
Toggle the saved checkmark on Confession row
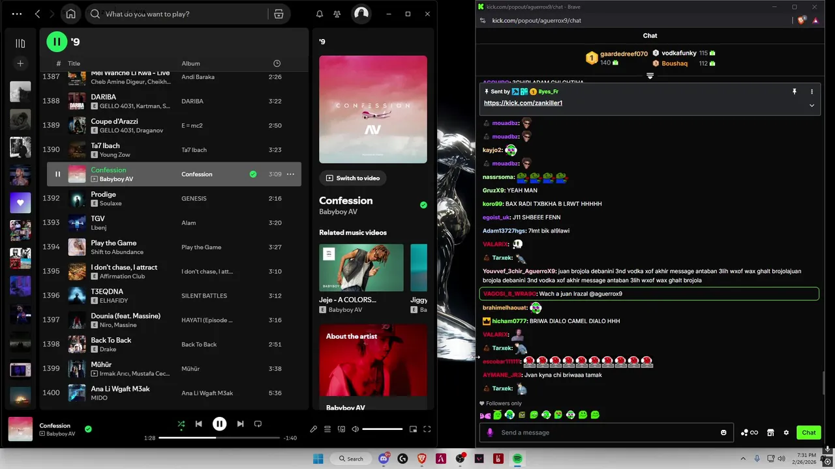(253, 174)
